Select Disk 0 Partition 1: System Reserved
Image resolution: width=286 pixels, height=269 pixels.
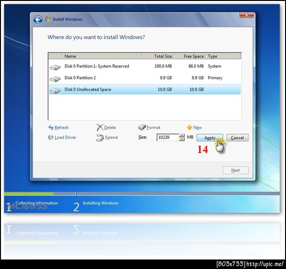(145, 66)
